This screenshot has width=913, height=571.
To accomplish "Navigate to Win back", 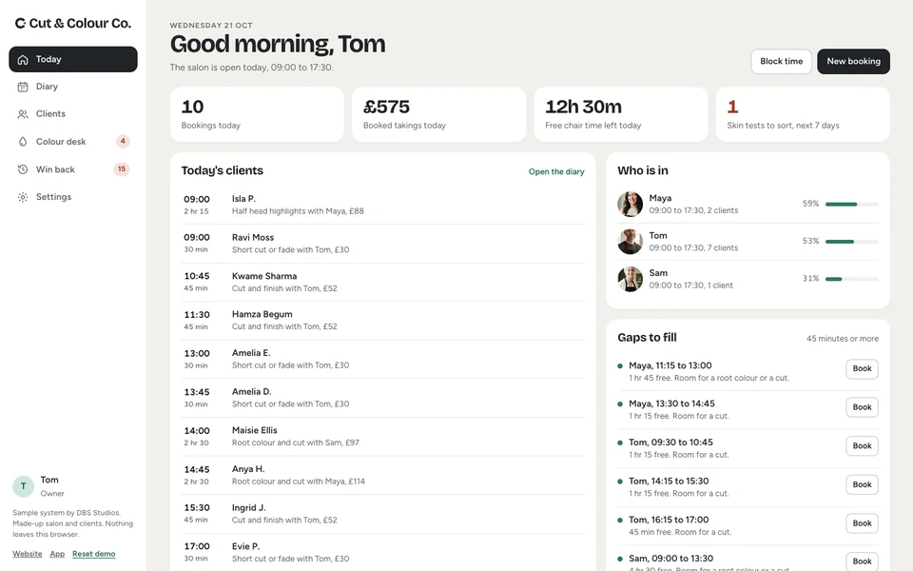I will tap(73, 169).
